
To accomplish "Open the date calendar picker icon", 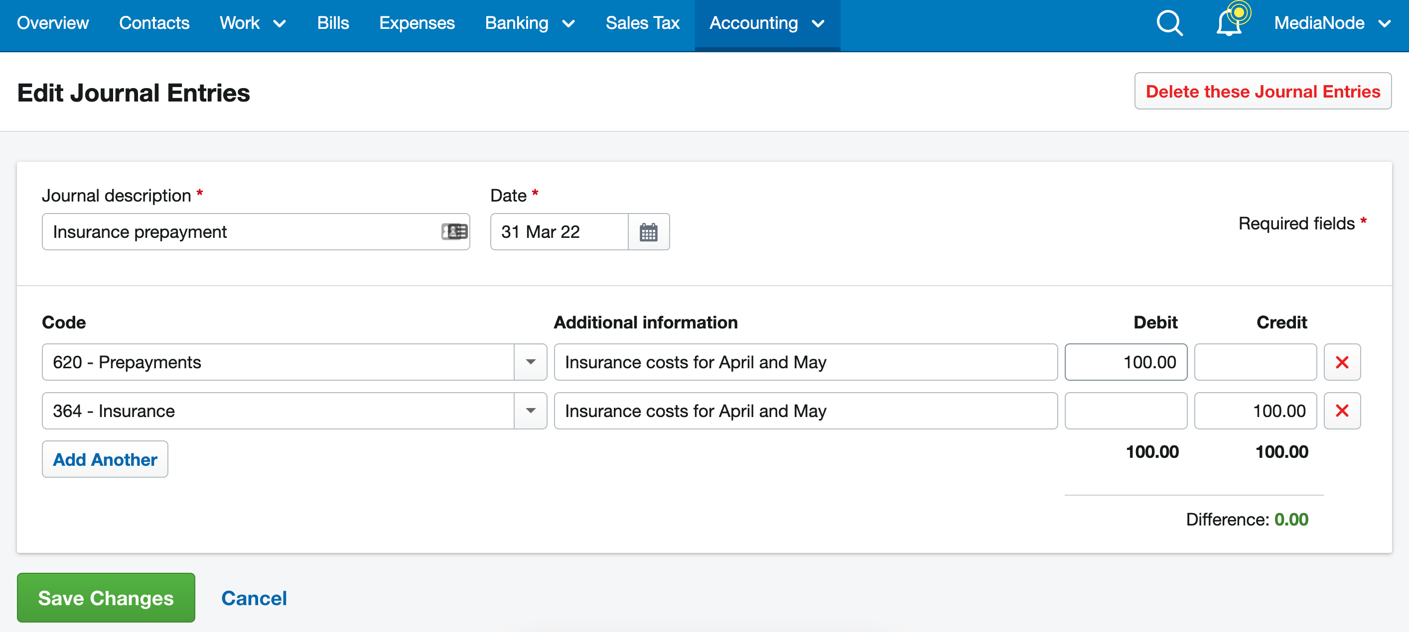I will (x=649, y=232).
